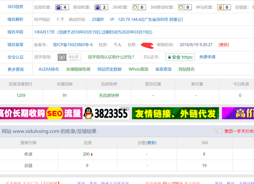This screenshot has width=254, height=184.
Task: Click the IP address 120.79.144.42 link
Action: [150, 19]
